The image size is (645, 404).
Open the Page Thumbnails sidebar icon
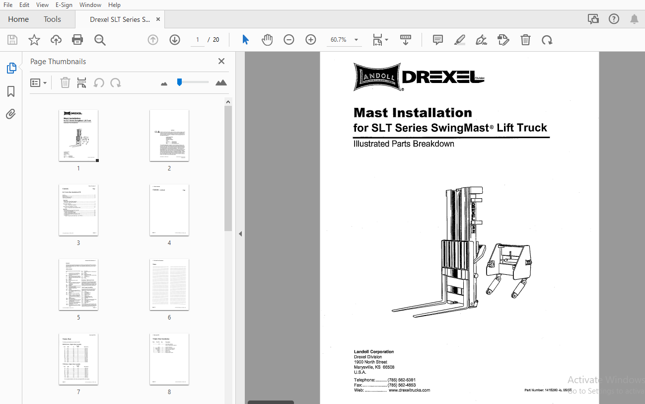[11, 68]
